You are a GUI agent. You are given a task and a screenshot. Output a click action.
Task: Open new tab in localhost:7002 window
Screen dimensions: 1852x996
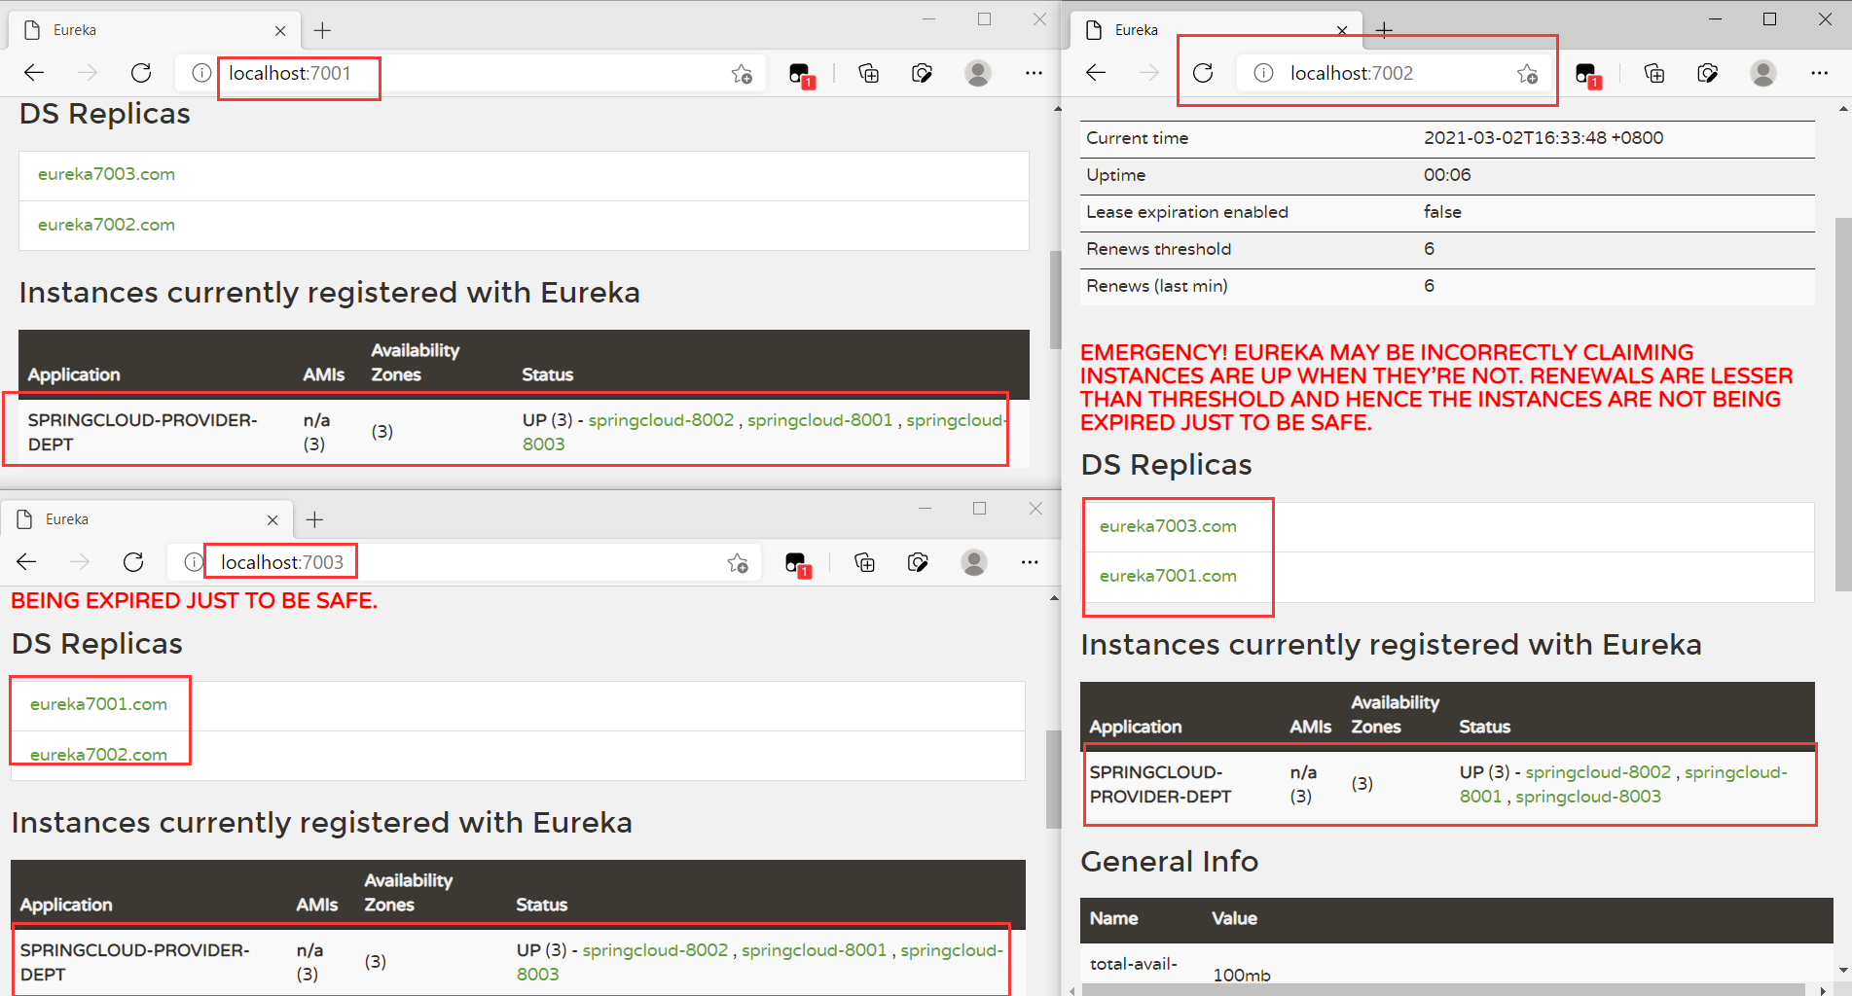1384,31
